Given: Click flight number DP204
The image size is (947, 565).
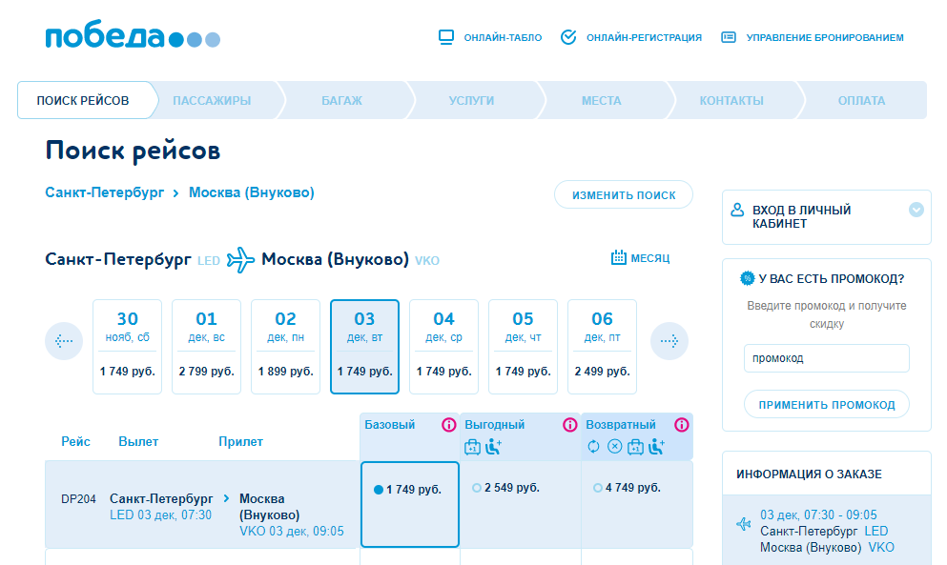Looking at the screenshot, I should coord(78,499).
